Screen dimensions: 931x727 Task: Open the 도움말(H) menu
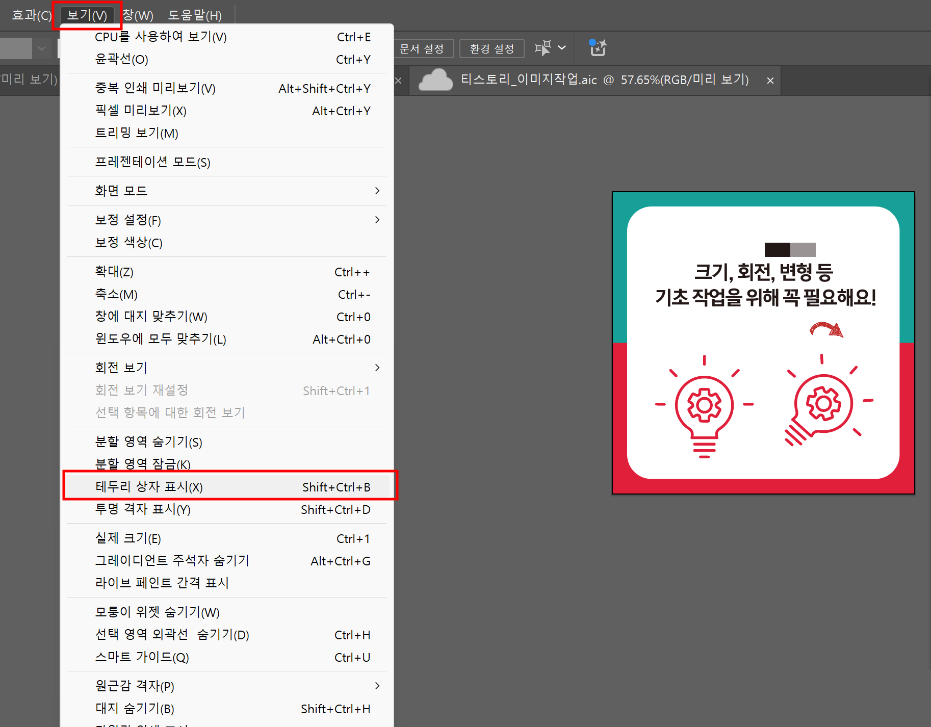[194, 15]
